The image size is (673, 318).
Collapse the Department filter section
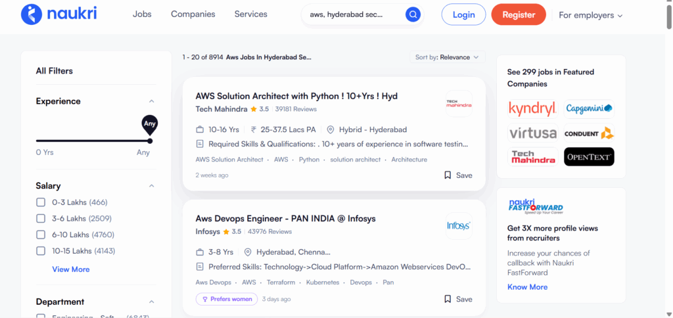151,302
